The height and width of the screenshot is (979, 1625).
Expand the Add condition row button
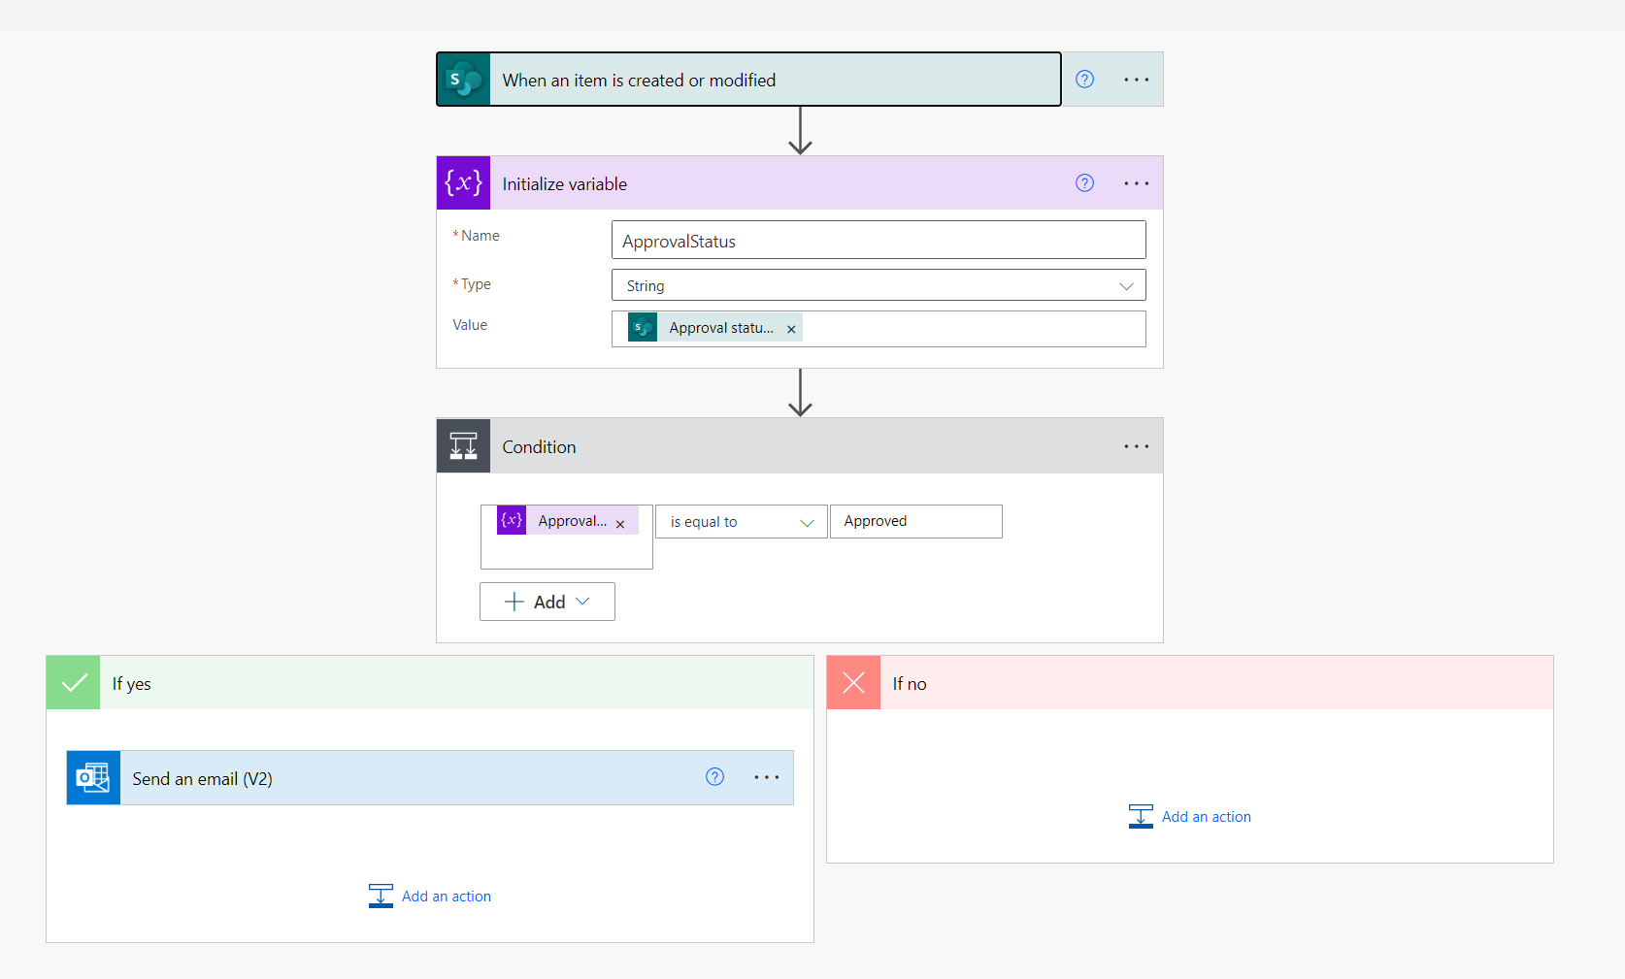point(547,602)
